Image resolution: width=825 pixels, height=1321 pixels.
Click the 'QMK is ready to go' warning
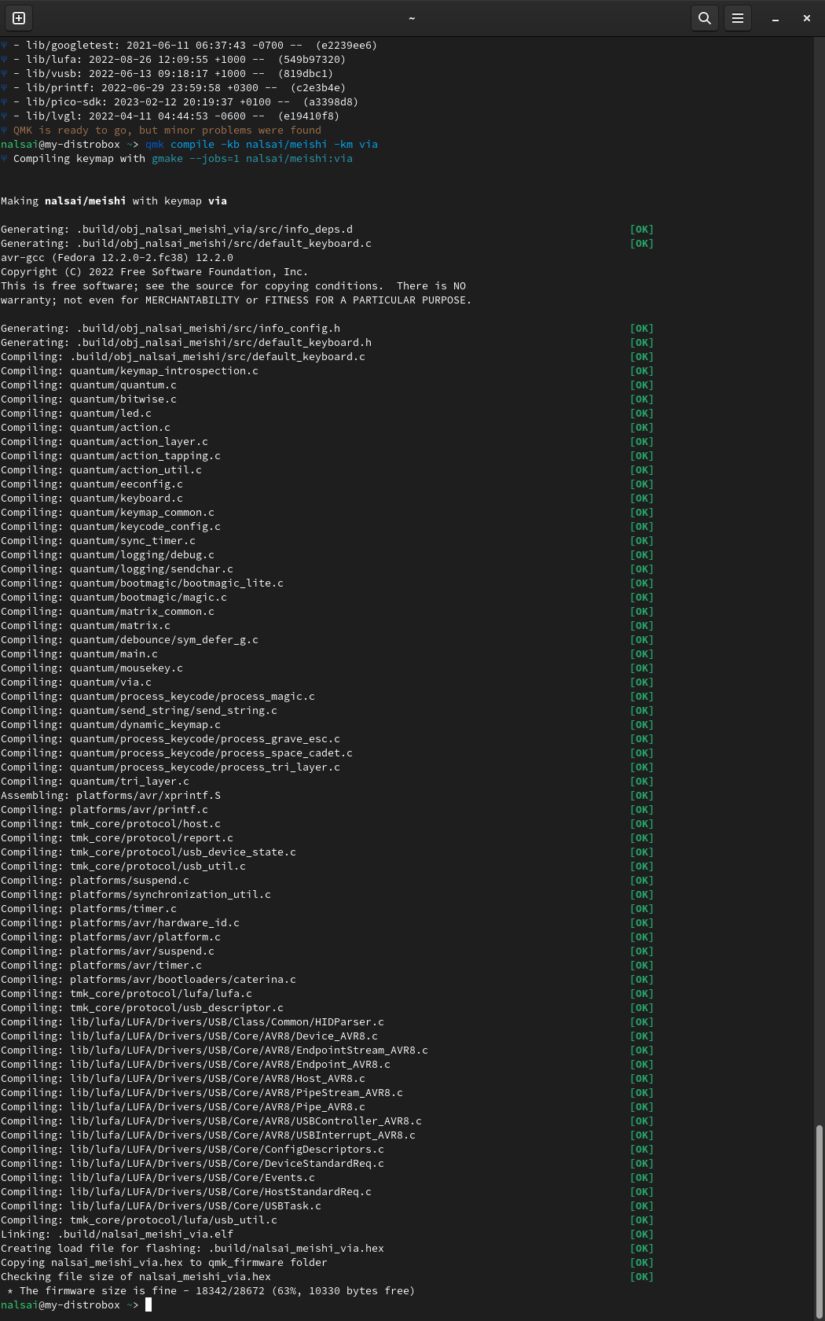click(167, 131)
